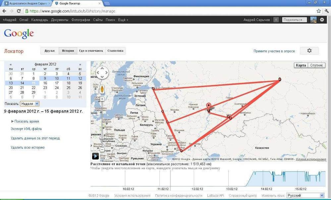The width and height of the screenshot is (331, 200).
Task: Switch map to Спутник view
Action: point(316,65)
